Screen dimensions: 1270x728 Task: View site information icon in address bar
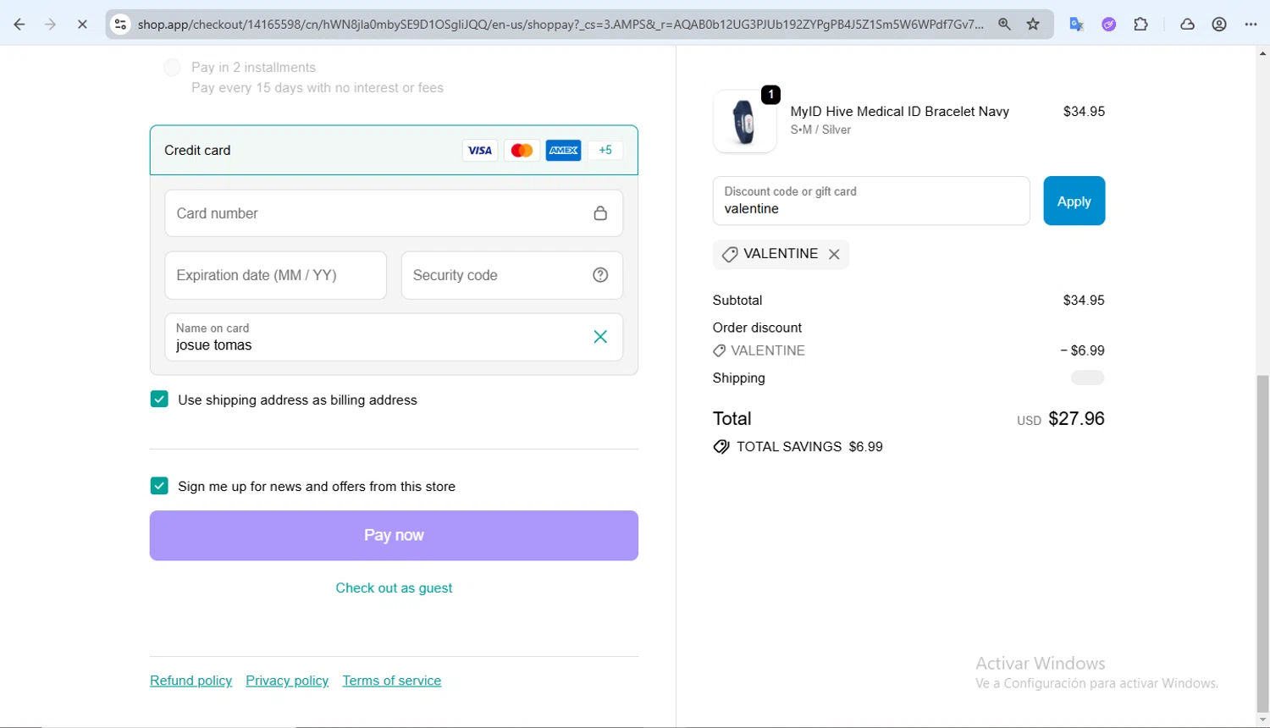point(121,25)
